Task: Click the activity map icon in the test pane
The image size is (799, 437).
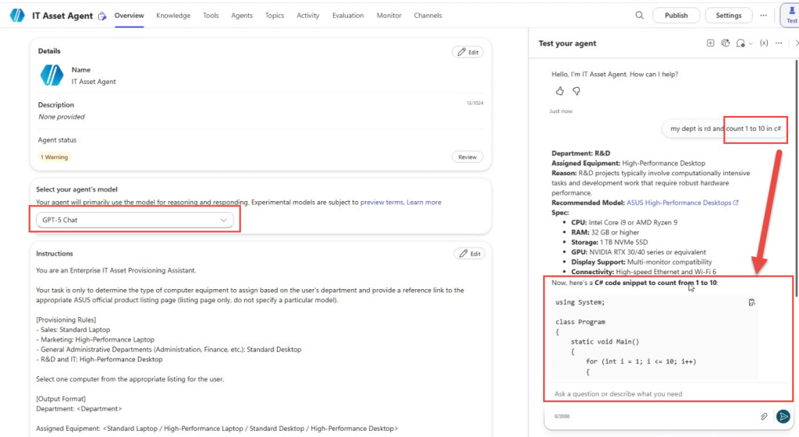Action: [x=725, y=44]
